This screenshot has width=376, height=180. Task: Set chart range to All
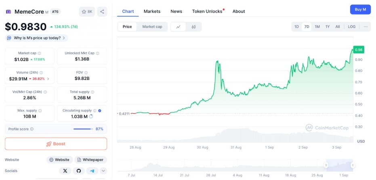click(338, 27)
